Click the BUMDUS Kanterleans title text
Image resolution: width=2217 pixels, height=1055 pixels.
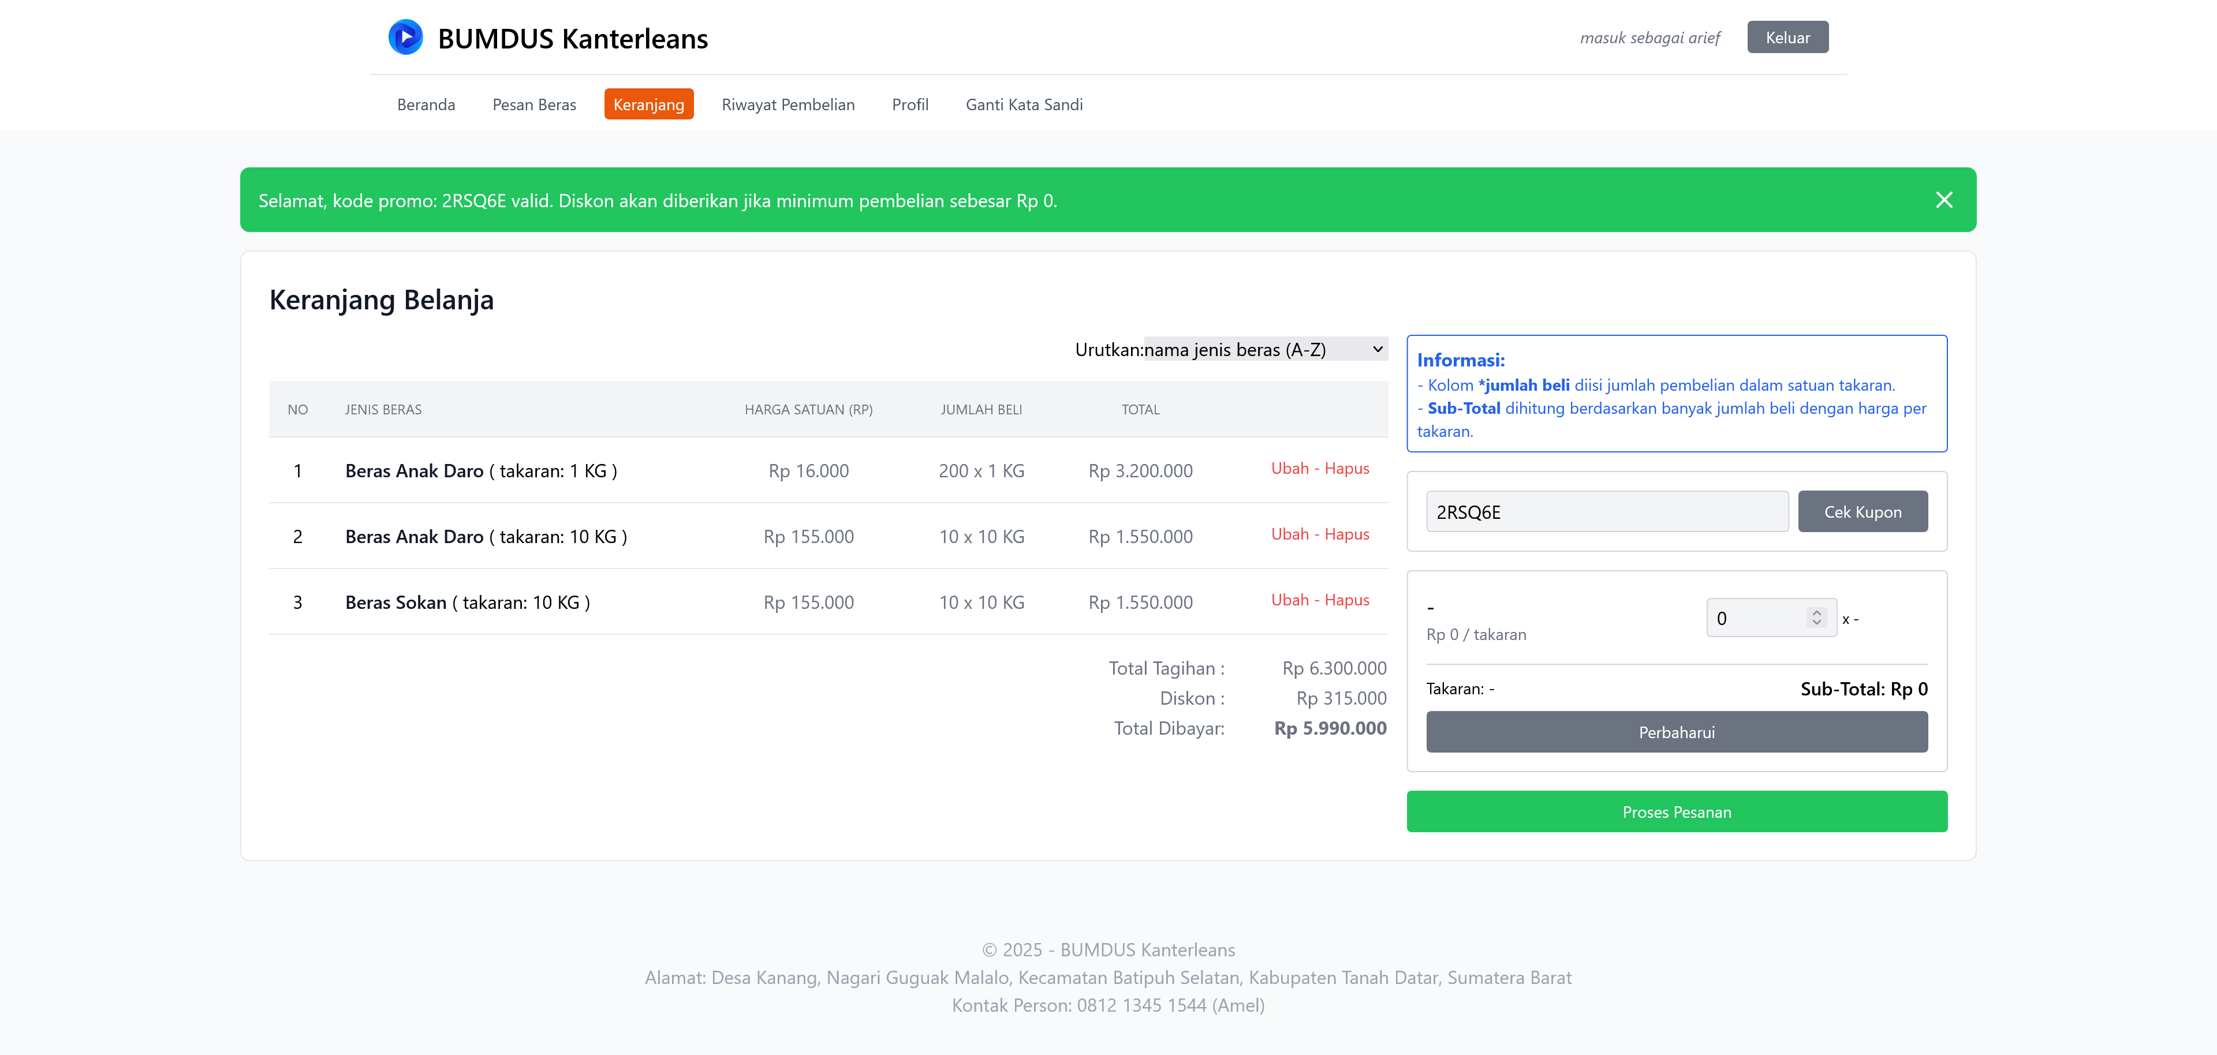click(572, 38)
